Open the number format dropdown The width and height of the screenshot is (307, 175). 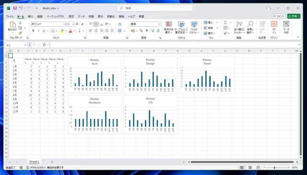coord(159,24)
